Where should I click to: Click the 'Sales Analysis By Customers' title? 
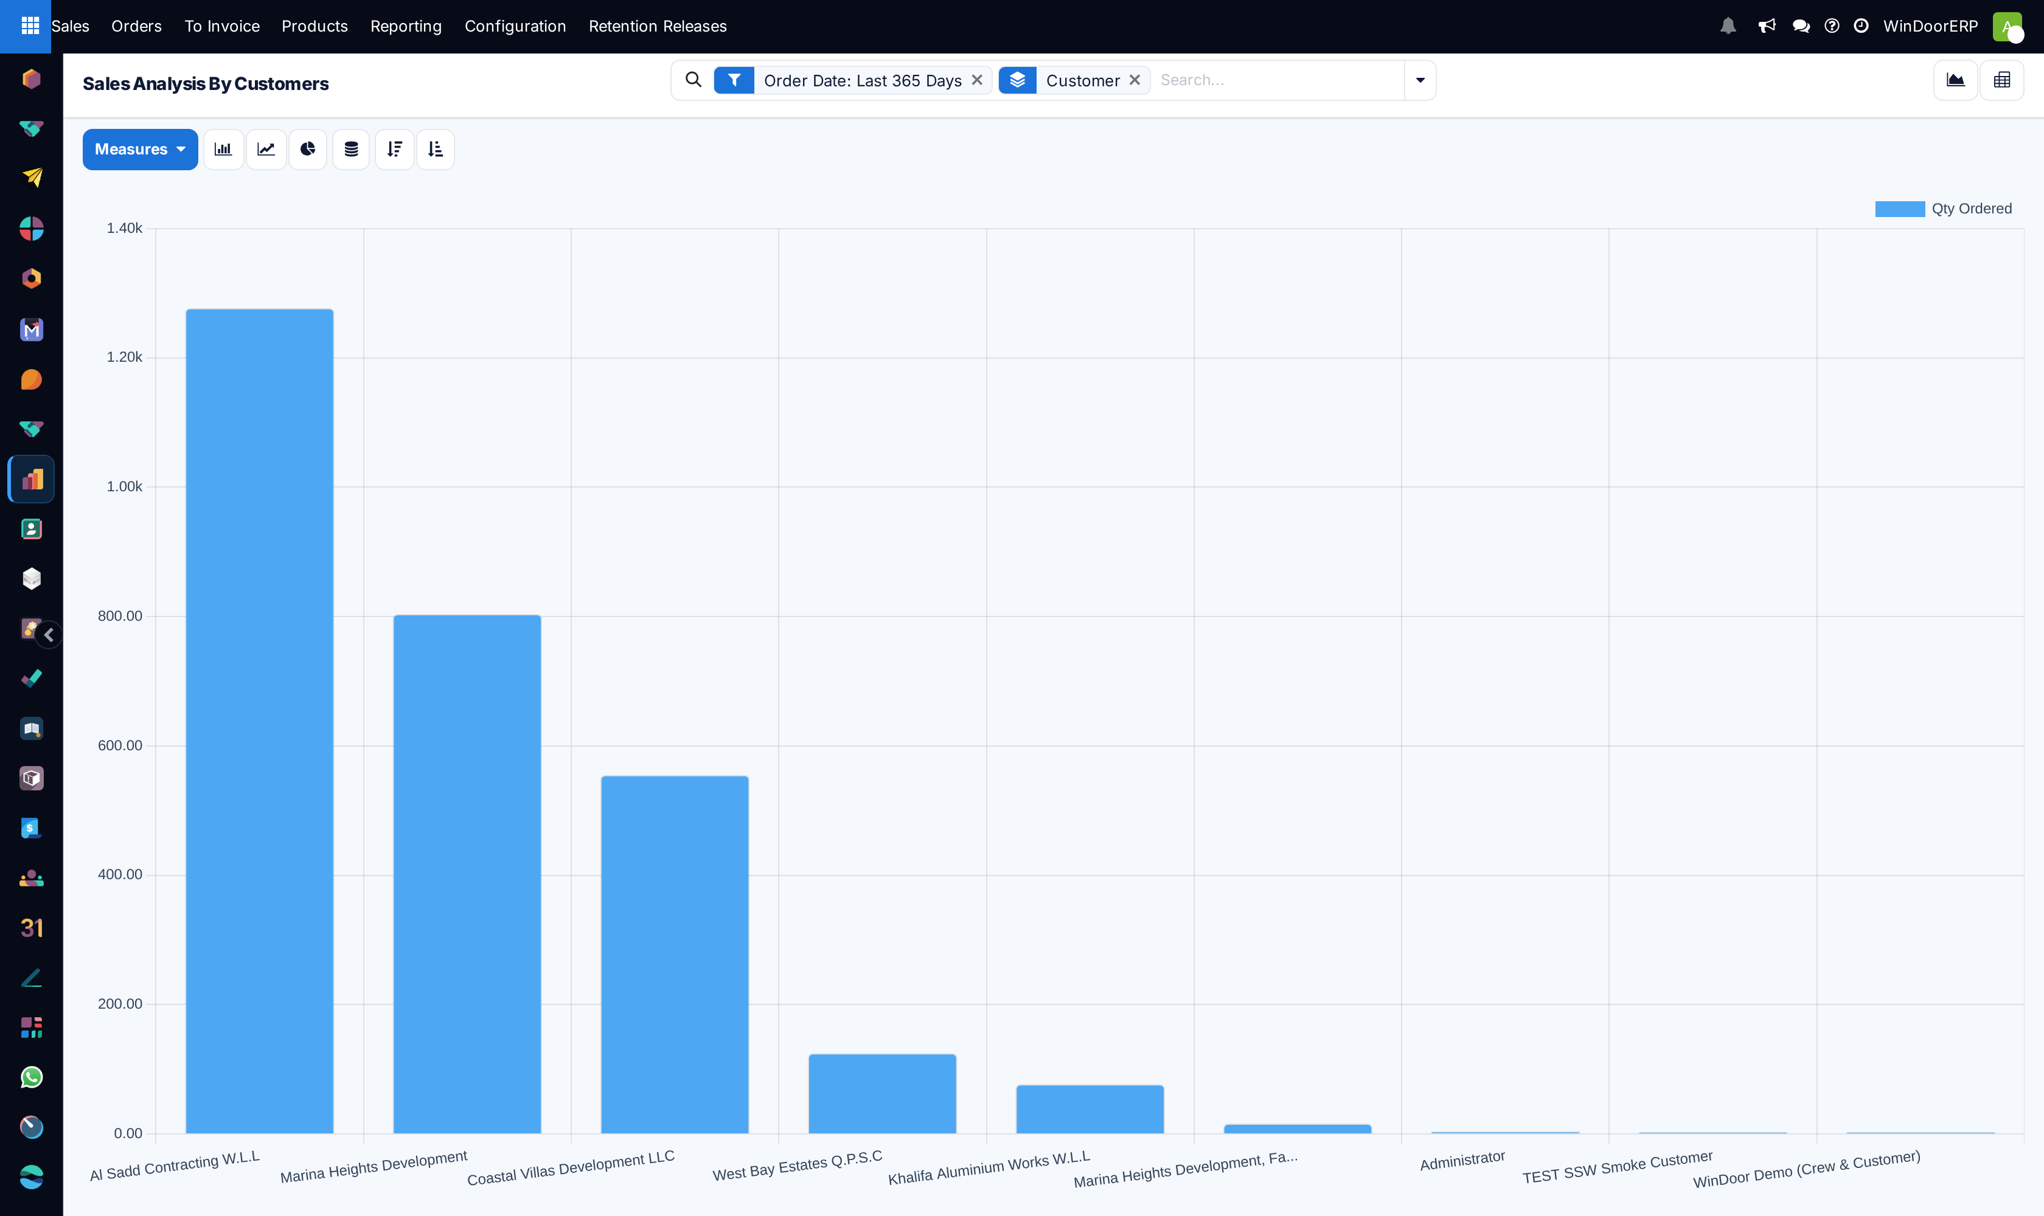click(206, 83)
